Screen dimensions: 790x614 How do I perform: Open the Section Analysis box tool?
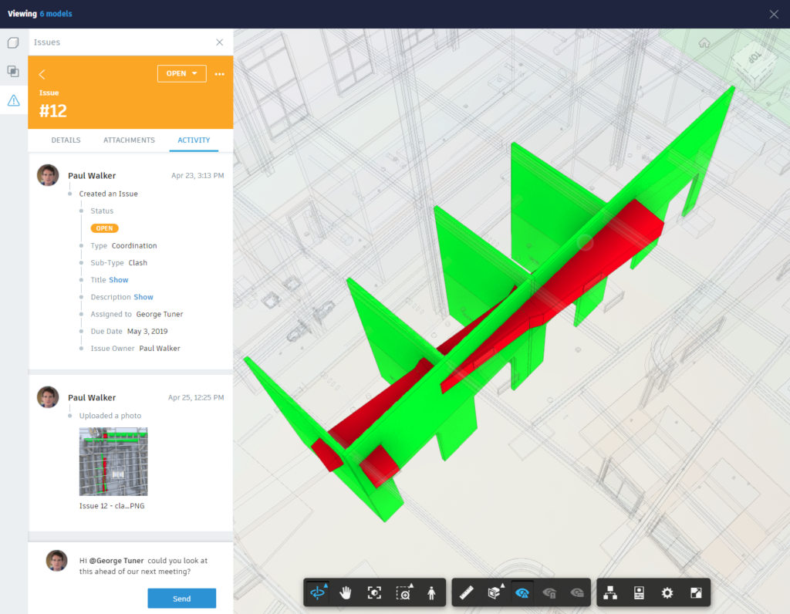tap(495, 592)
